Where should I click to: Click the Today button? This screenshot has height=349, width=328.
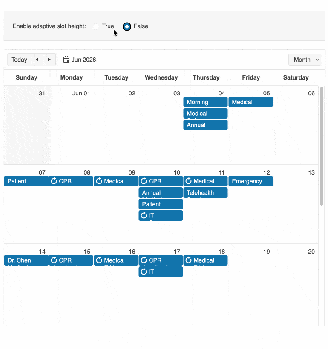[x=19, y=59]
